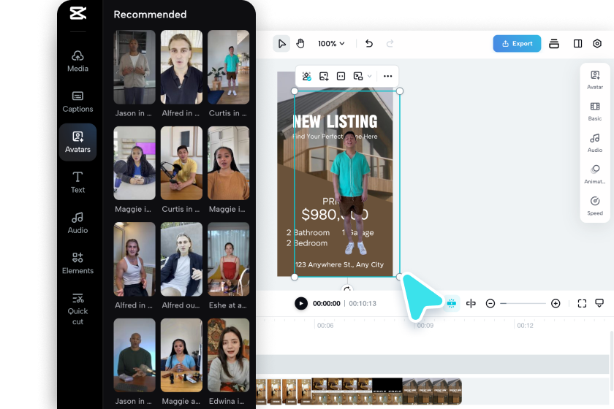Click the timeline vertical scrollbar
The image size is (614, 409).
(x=612, y=360)
